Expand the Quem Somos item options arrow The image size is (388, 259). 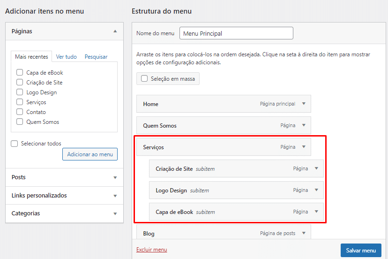(x=304, y=125)
